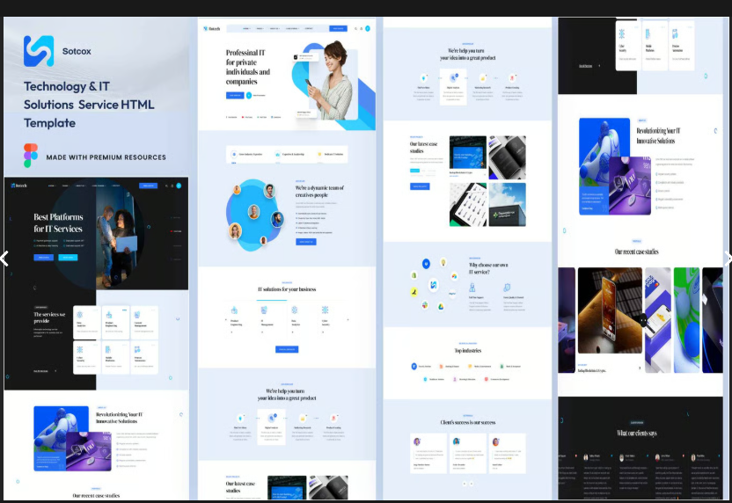Select first pagination dot under Client's success testimonials
Viewport: 732px width, 503px height.
point(464,484)
